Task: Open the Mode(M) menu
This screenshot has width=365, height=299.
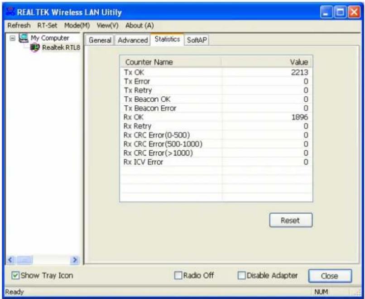Action: (77, 25)
